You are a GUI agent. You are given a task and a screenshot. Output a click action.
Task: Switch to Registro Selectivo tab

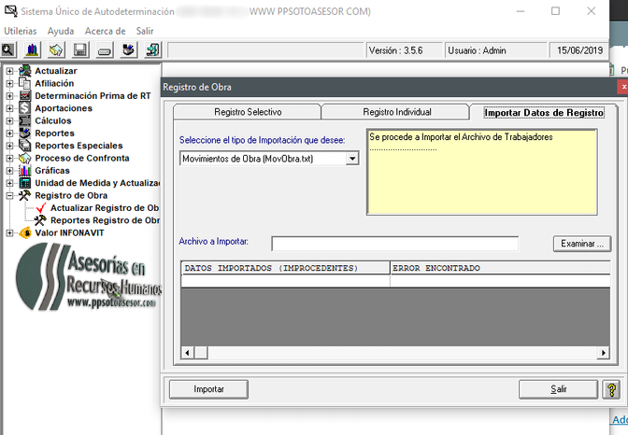pyautogui.click(x=248, y=112)
